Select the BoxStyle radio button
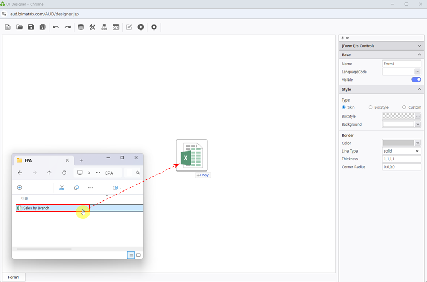Image resolution: width=427 pixels, height=282 pixels. click(371, 107)
